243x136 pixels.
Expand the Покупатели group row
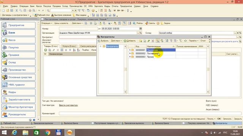point(130,50)
